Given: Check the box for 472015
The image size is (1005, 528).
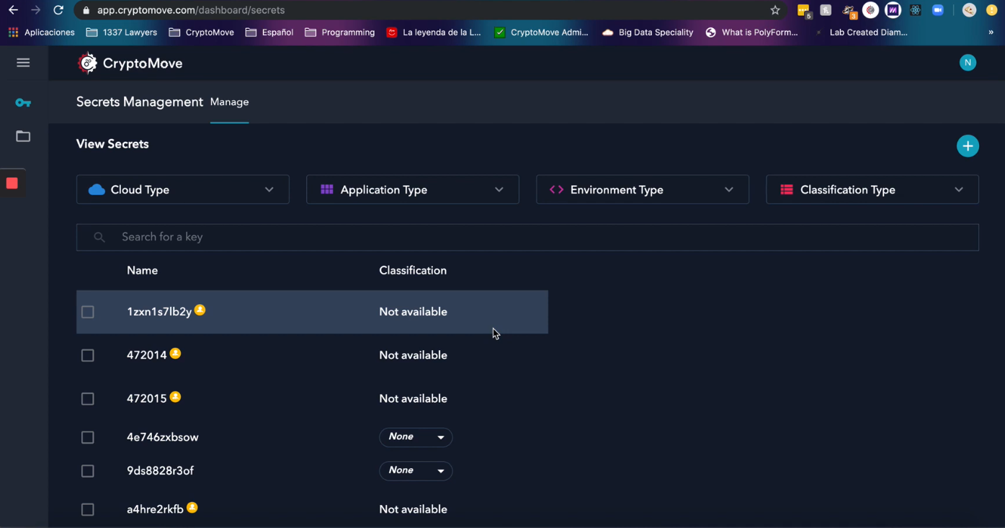Looking at the screenshot, I should click(x=88, y=398).
